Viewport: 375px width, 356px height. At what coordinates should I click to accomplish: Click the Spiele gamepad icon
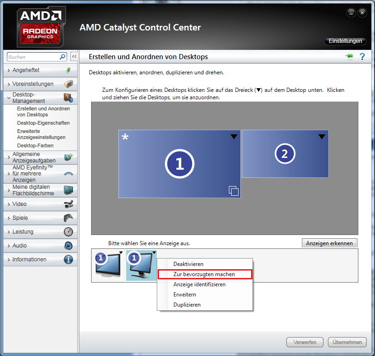pos(68,218)
